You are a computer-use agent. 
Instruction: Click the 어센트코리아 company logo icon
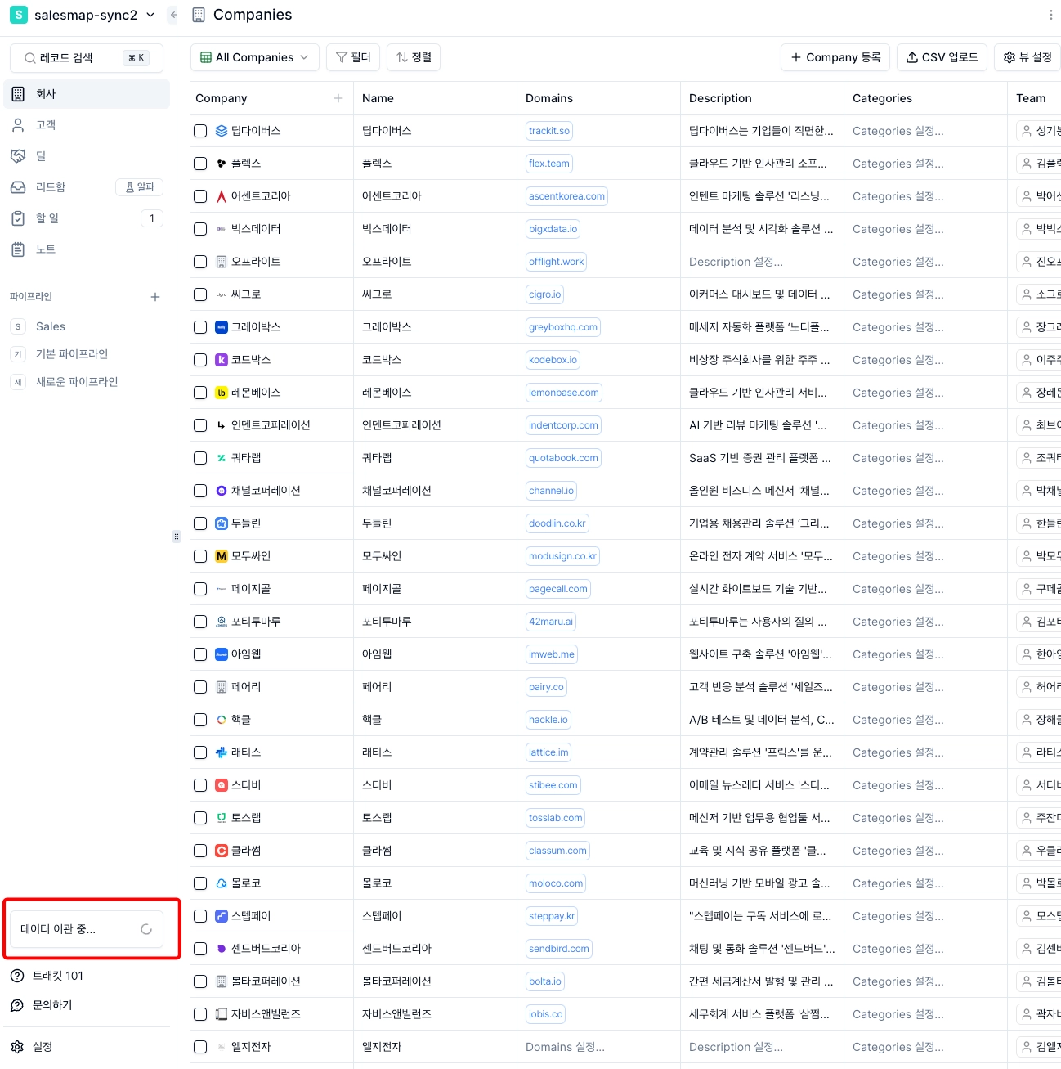point(222,196)
